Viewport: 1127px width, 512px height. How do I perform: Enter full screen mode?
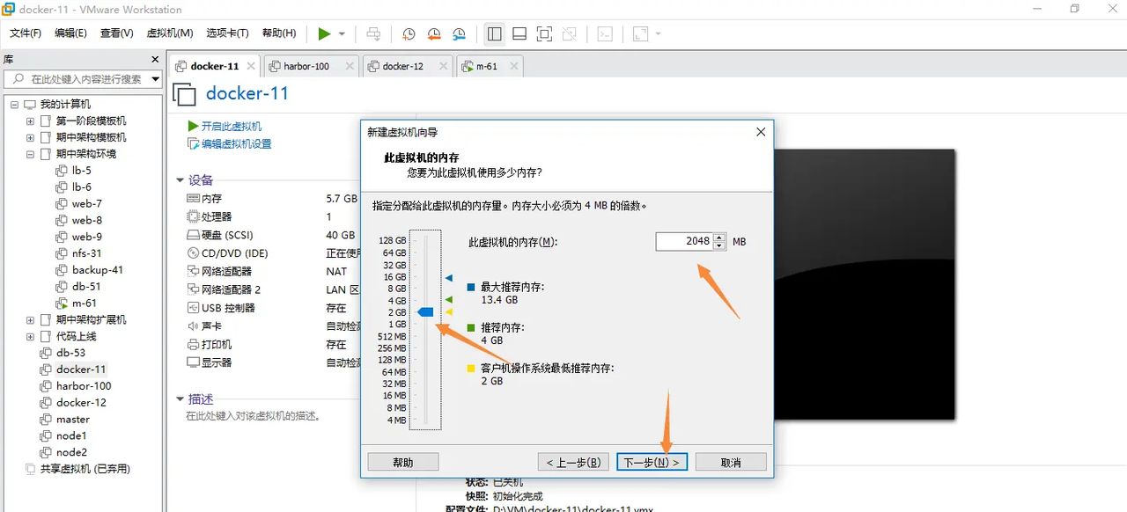point(544,33)
